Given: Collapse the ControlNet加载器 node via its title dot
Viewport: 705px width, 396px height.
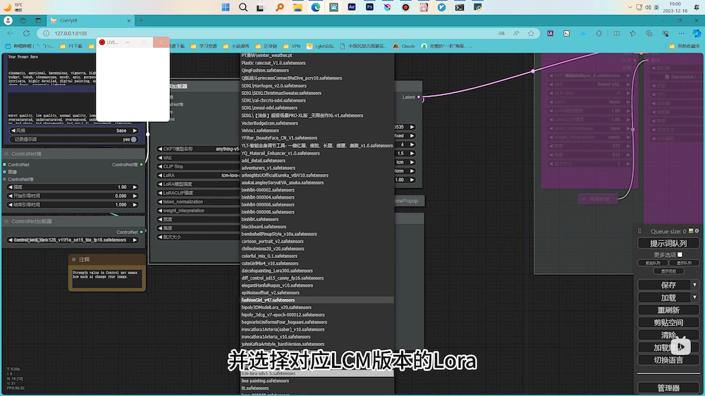Looking at the screenshot, I should (6, 221).
